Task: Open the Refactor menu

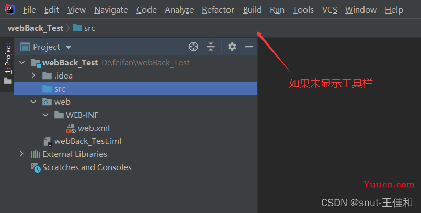Action: (x=218, y=10)
